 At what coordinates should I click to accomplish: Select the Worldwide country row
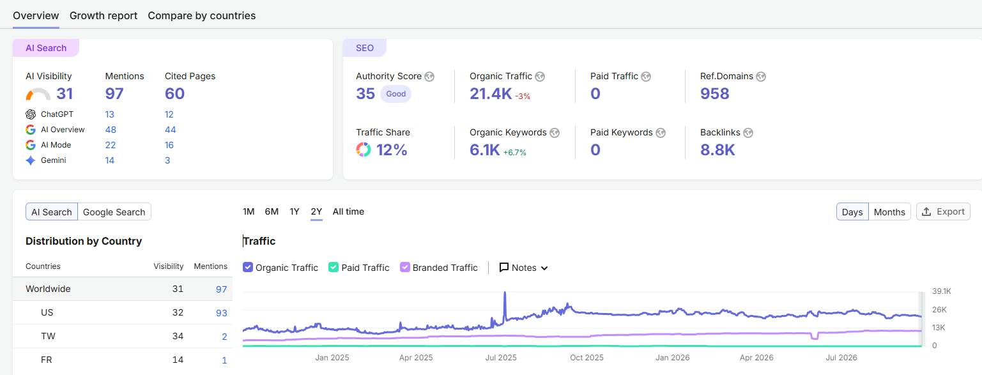[123, 289]
